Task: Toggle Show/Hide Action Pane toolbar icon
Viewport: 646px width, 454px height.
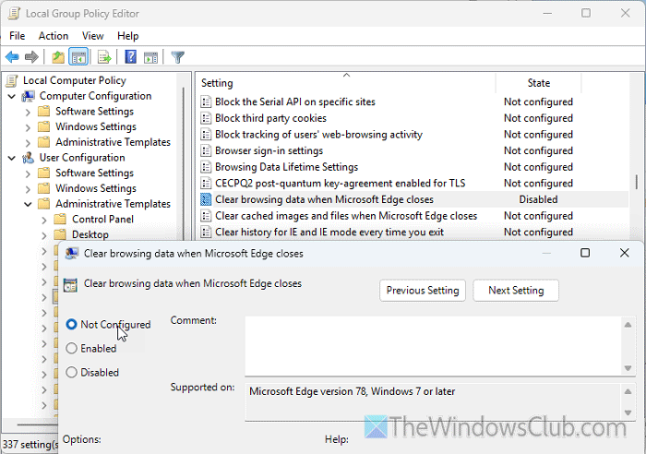Action: pos(150,57)
